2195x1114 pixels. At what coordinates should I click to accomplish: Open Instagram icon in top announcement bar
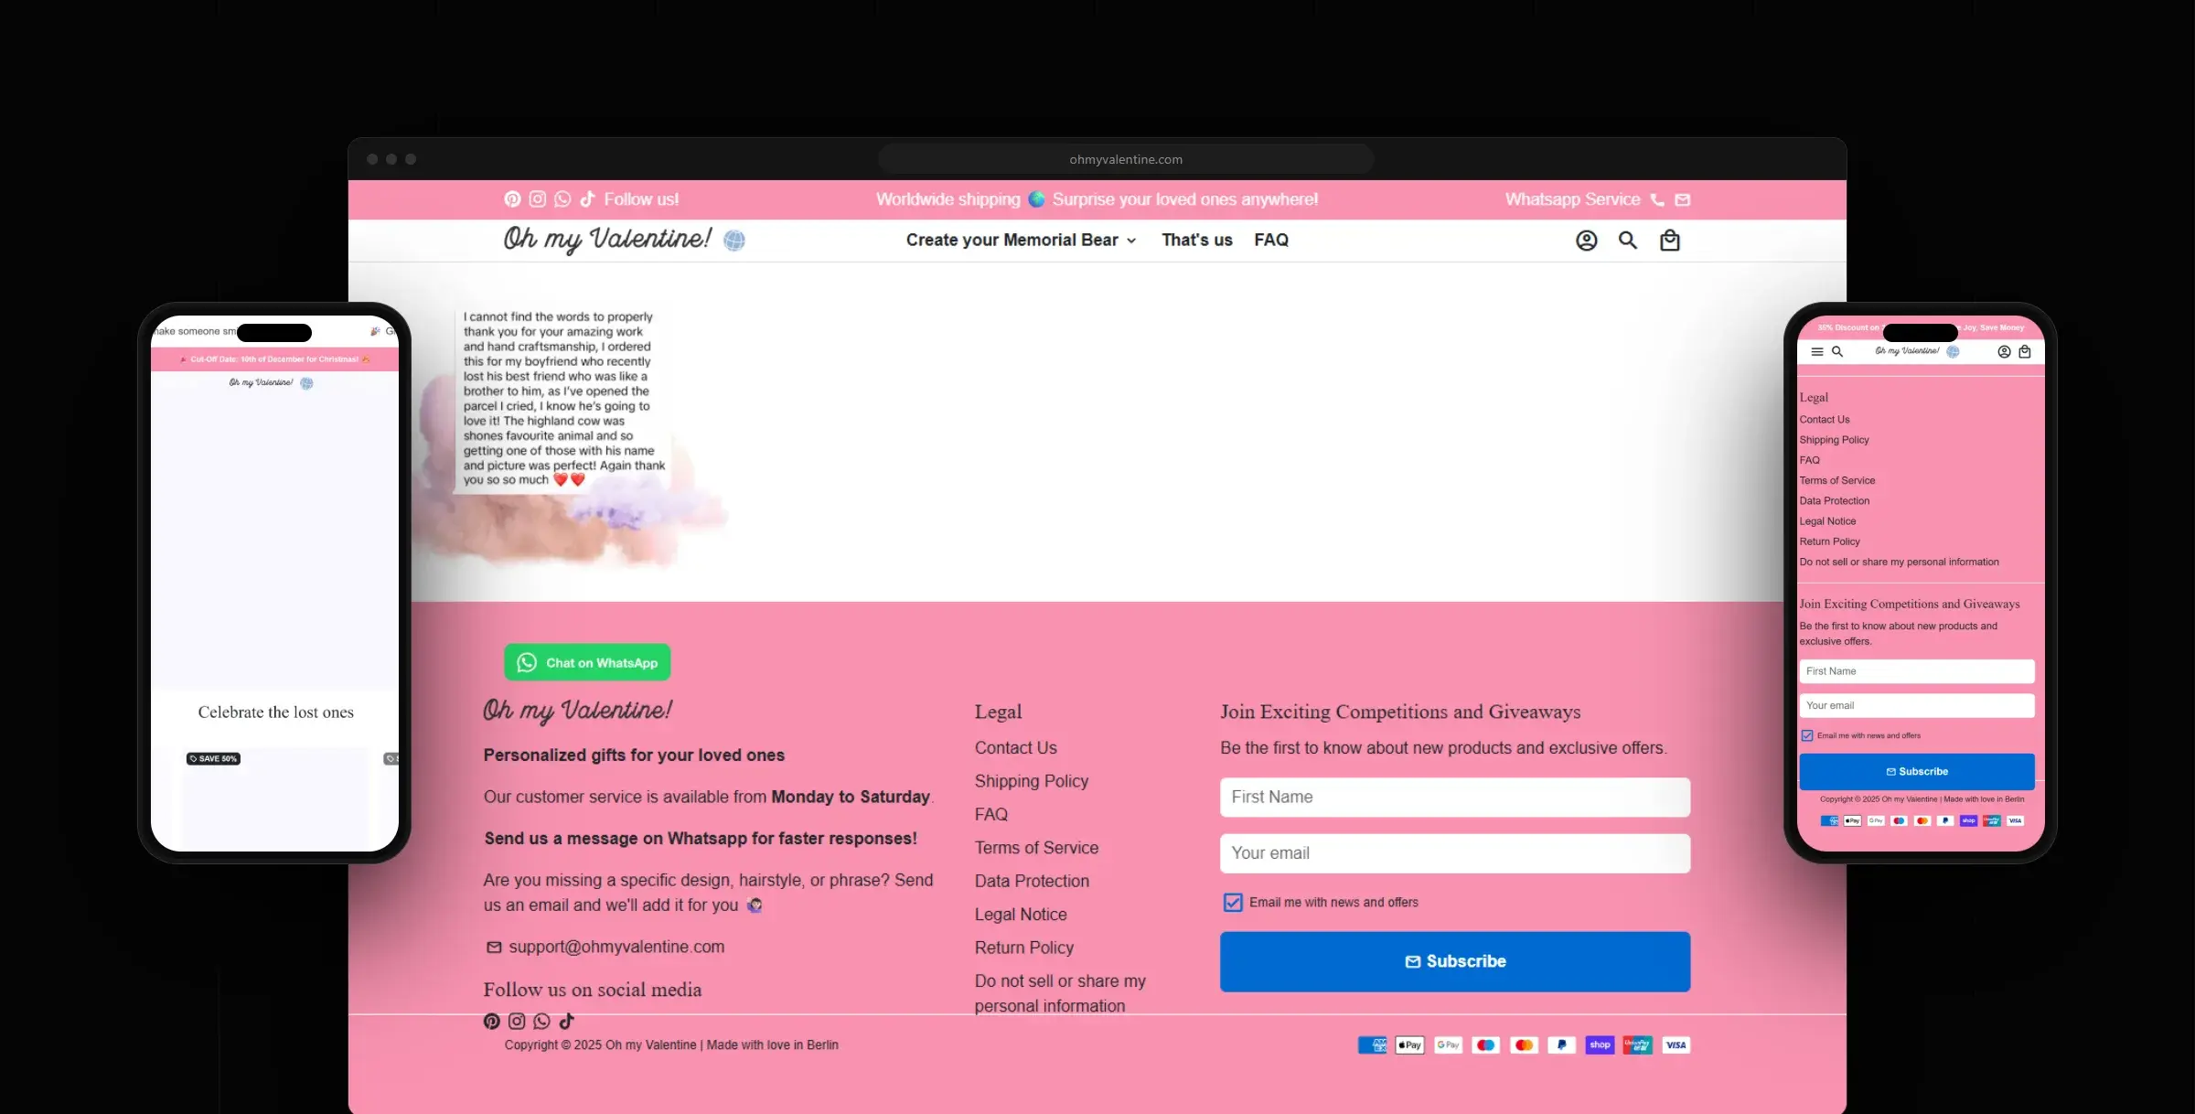click(x=538, y=199)
